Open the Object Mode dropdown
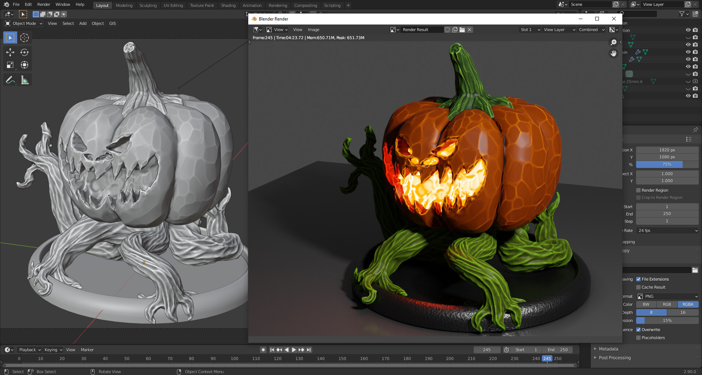 coord(23,23)
